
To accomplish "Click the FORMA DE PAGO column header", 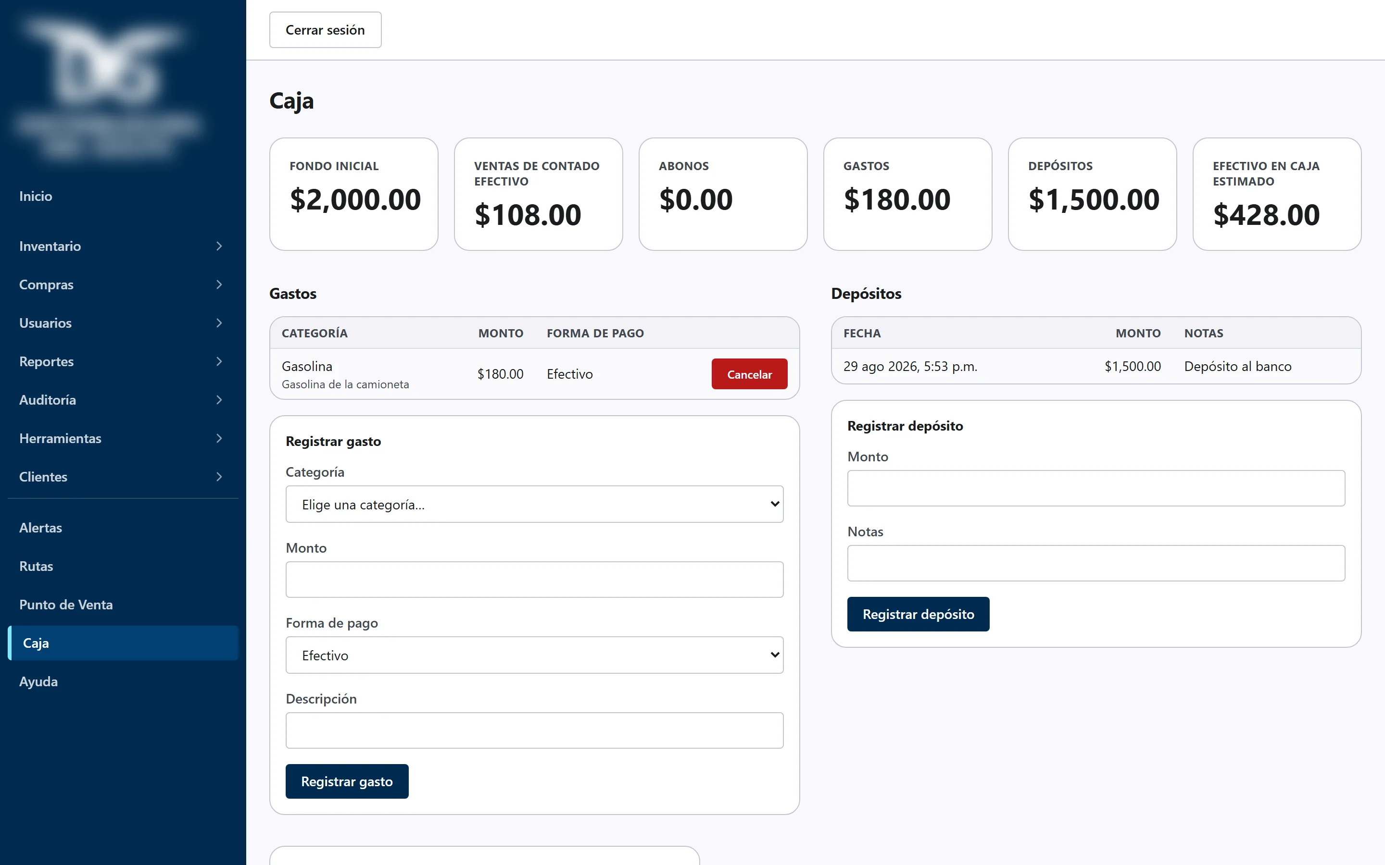I will 595,333.
